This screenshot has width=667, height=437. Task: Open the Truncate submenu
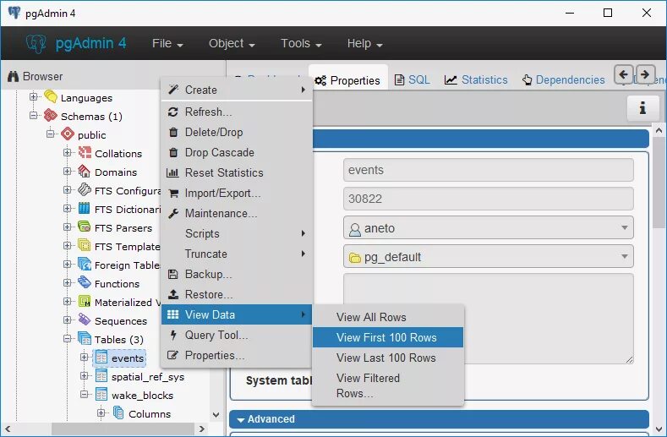click(x=237, y=254)
